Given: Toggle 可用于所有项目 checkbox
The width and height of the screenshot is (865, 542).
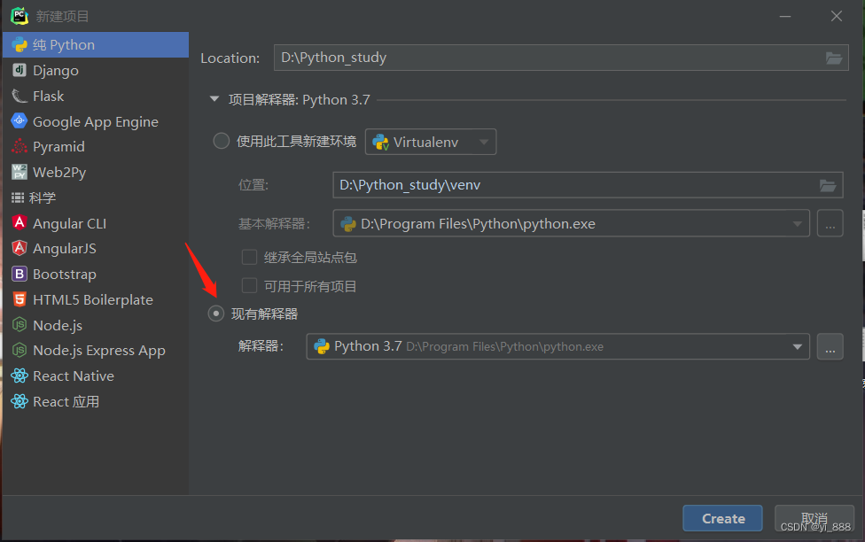Looking at the screenshot, I should click(249, 285).
